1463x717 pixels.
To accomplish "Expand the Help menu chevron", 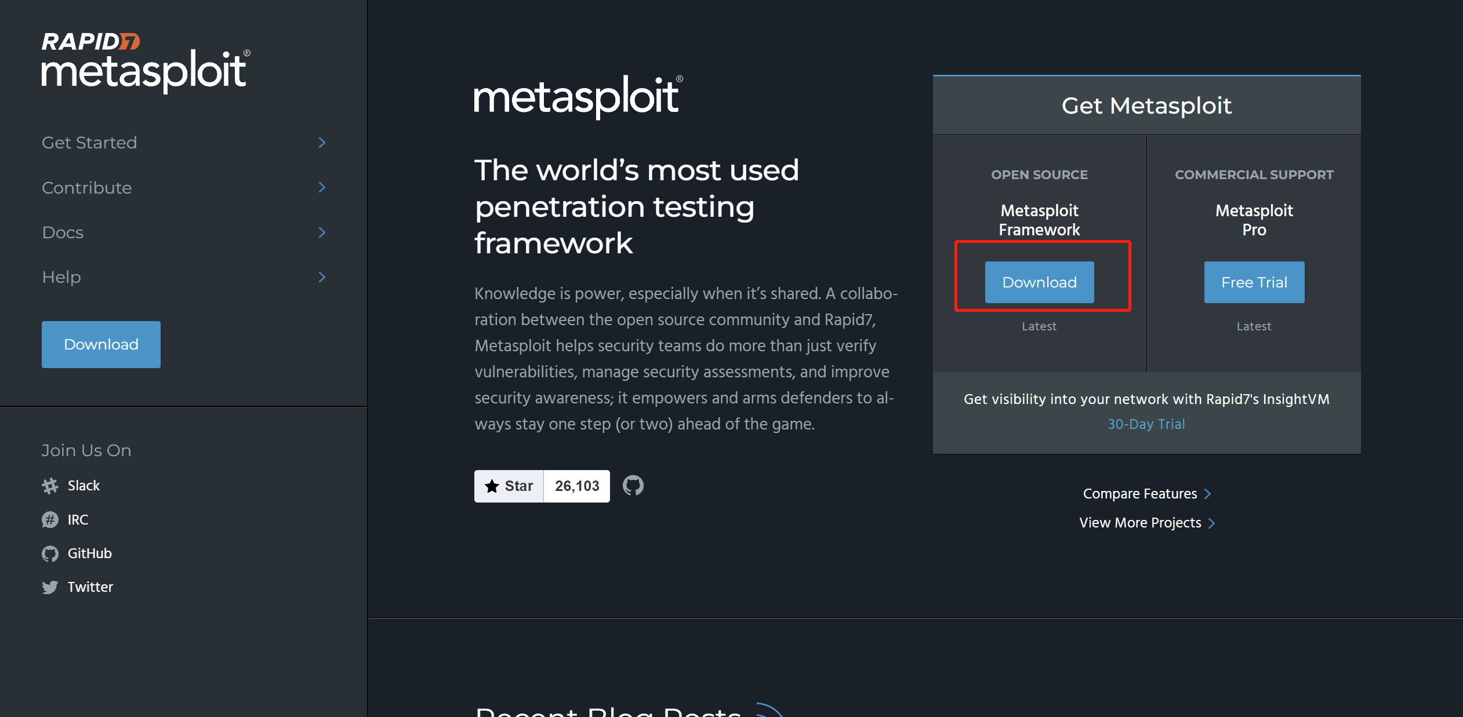I will point(322,277).
